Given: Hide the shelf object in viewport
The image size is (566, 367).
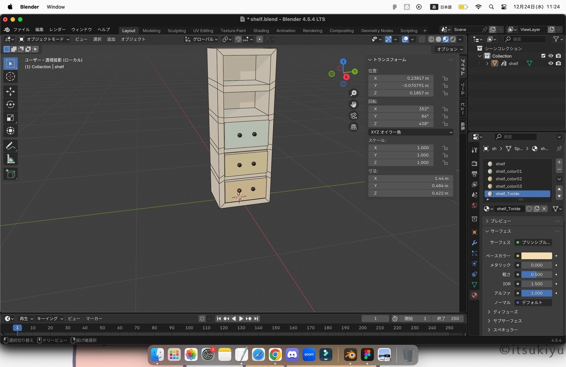Looking at the screenshot, I should pos(550,64).
